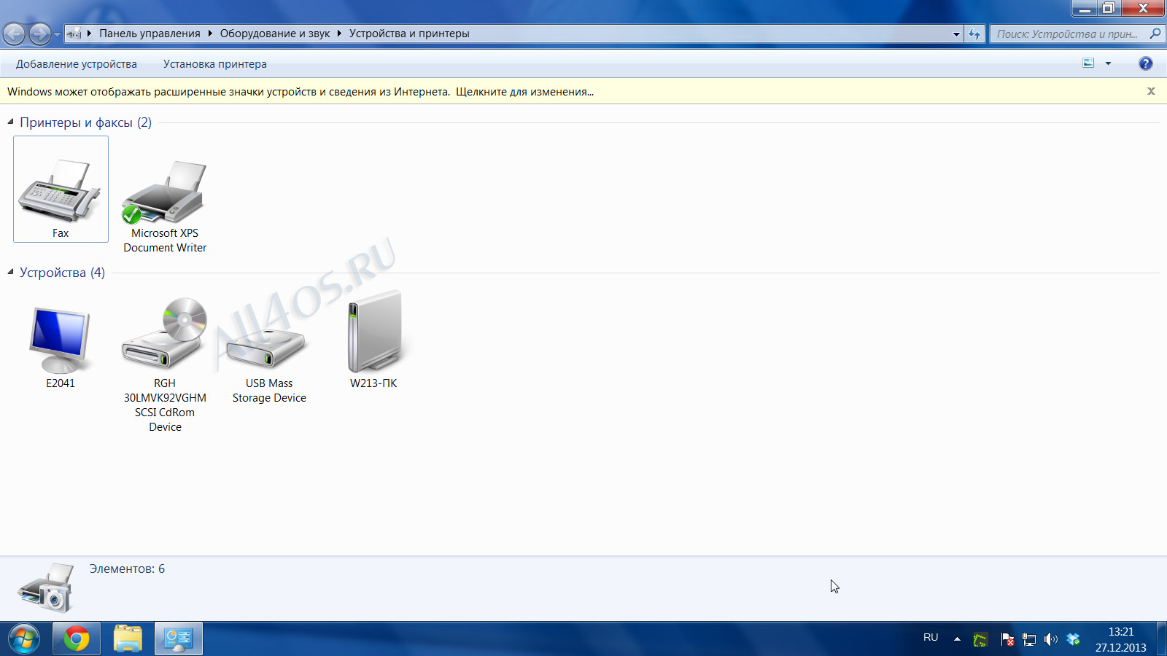The height and width of the screenshot is (656, 1167).
Task: Select the E2041 monitor device
Action: [x=61, y=348]
